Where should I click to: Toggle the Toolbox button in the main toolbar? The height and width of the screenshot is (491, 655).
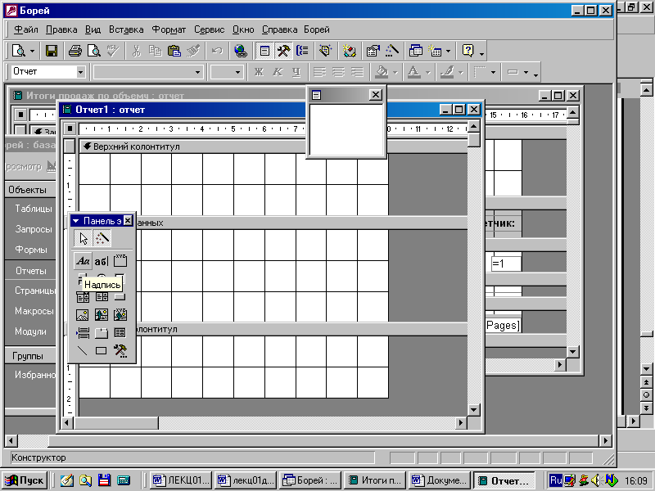[x=283, y=51]
